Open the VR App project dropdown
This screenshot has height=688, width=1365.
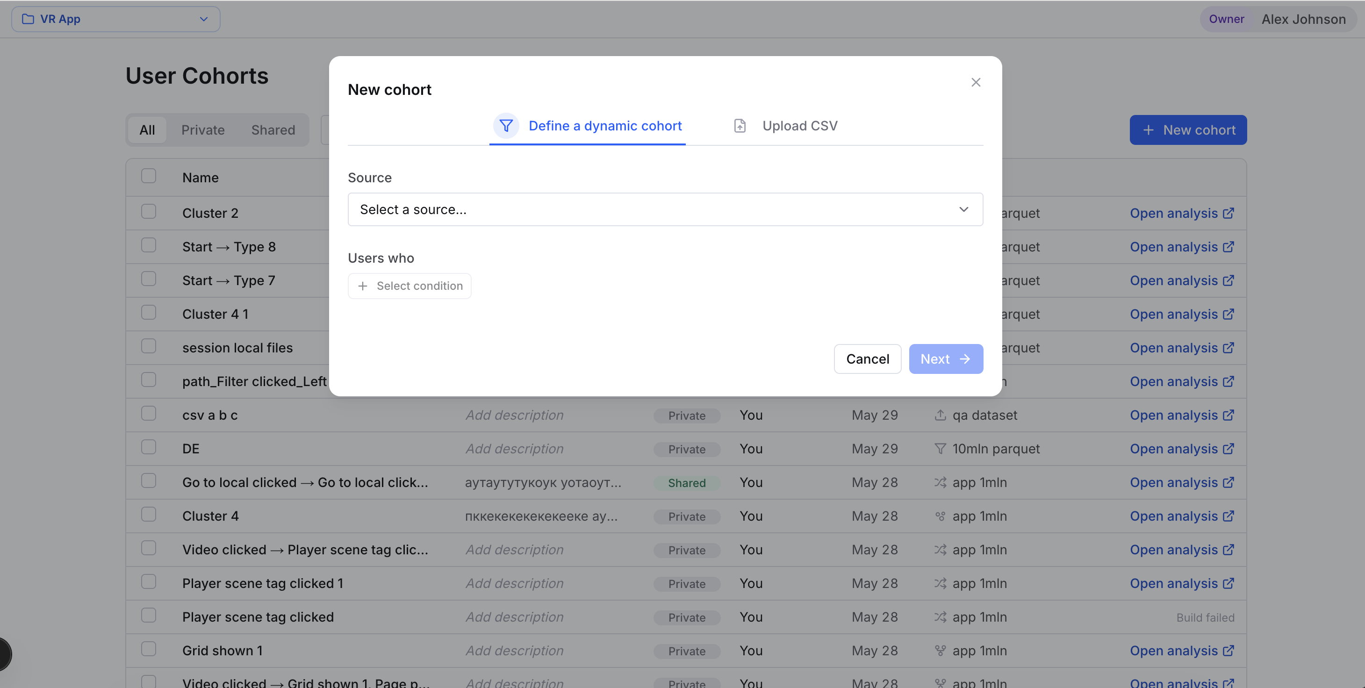pyautogui.click(x=115, y=19)
